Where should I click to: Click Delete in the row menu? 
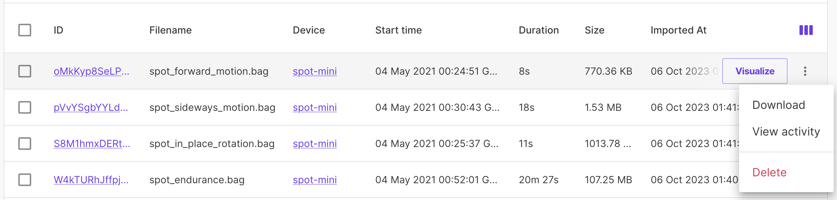(769, 172)
